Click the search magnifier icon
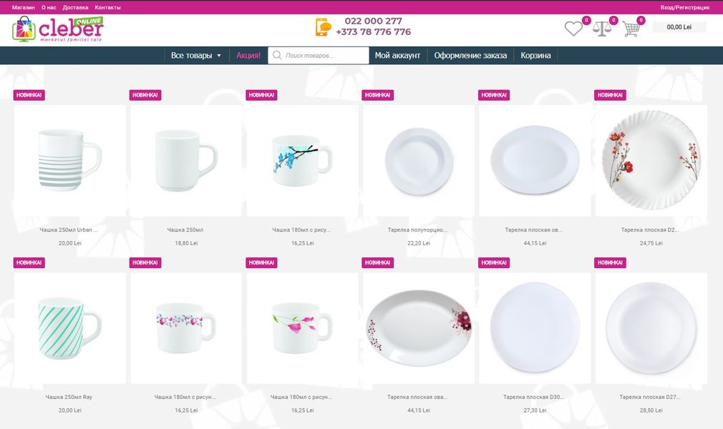Image resolution: width=723 pixels, height=429 pixels. click(x=276, y=55)
